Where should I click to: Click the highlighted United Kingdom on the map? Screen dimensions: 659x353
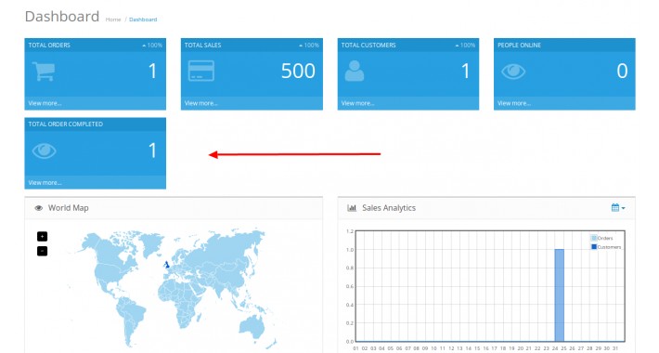click(167, 265)
